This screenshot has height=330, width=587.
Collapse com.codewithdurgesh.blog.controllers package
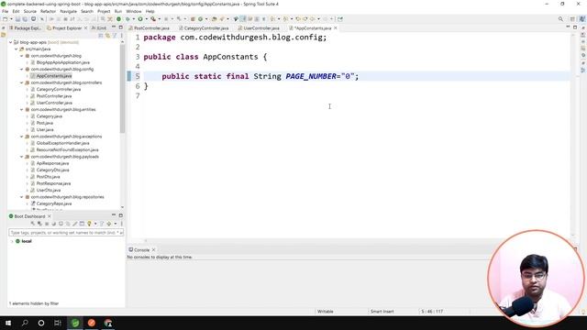coord(22,82)
